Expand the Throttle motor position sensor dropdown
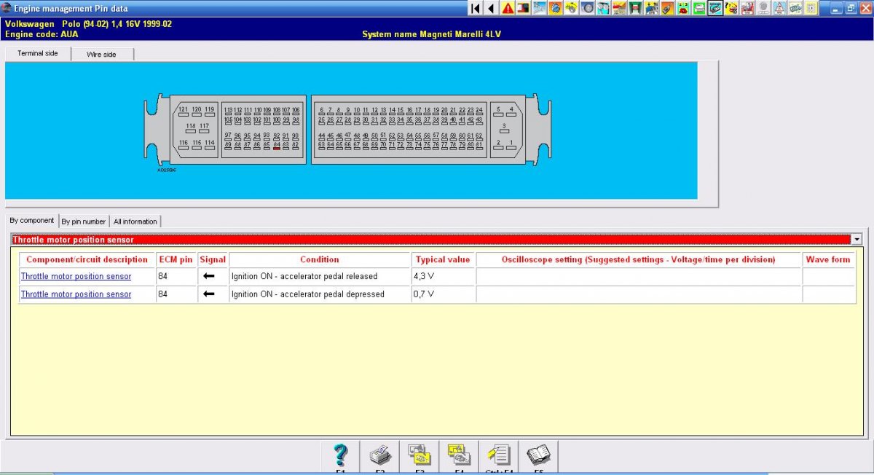This screenshot has width=874, height=475. pos(857,239)
